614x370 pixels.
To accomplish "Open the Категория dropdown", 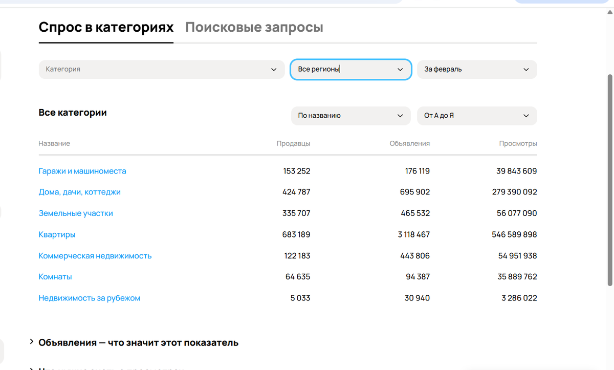I will tap(162, 69).
